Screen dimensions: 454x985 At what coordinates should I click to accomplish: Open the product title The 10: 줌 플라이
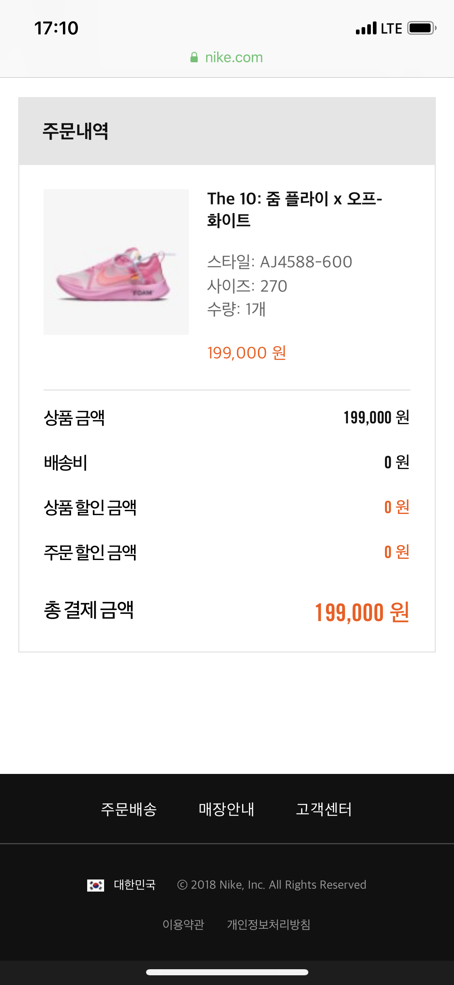point(294,209)
